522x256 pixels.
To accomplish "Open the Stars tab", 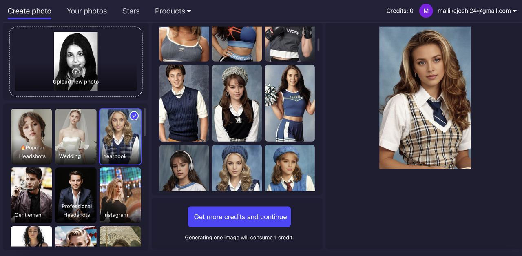I will click(x=131, y=11).
